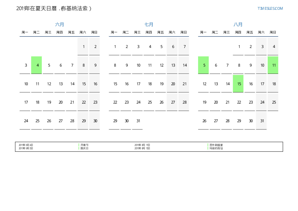Screen dimensions: 298x211
Task: Open the TIMESLES.COM link
Action: pos(270,8)
